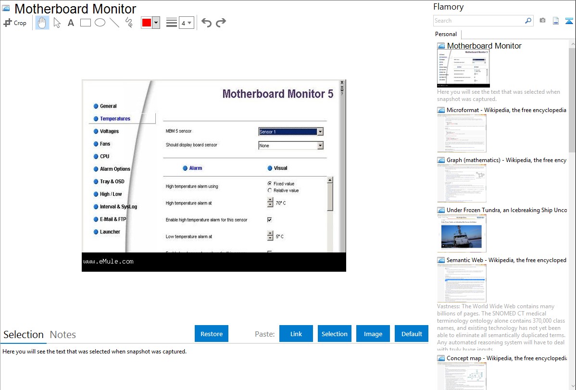
Task: Select 'Interval & SysLog' in the sidebar list
Action: (115, 207)
